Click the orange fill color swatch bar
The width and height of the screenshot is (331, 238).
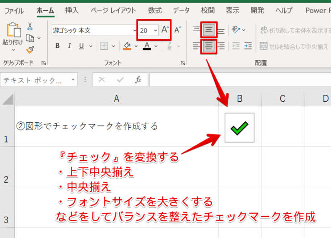click(x=127, y=49)
